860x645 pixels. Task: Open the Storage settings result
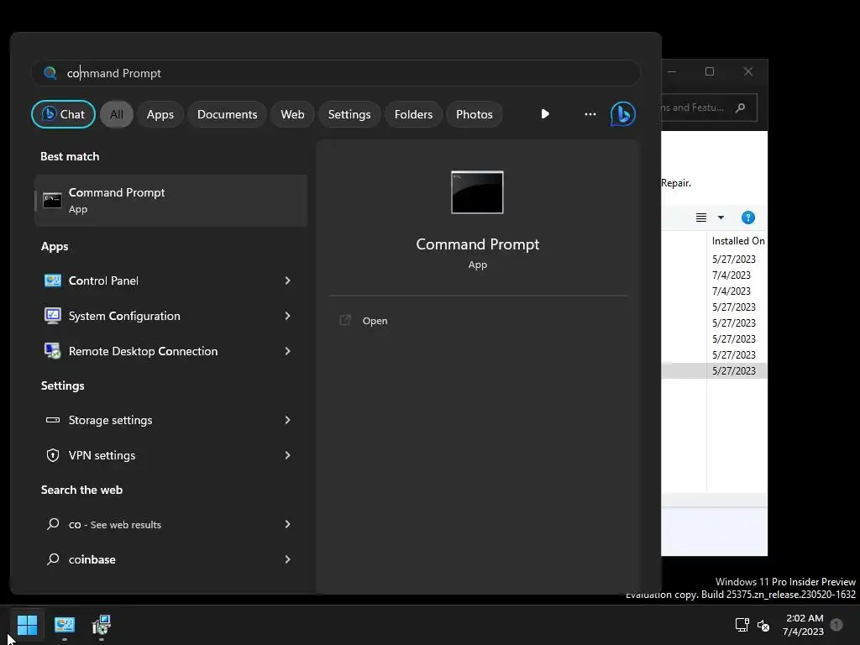[170, 420]
